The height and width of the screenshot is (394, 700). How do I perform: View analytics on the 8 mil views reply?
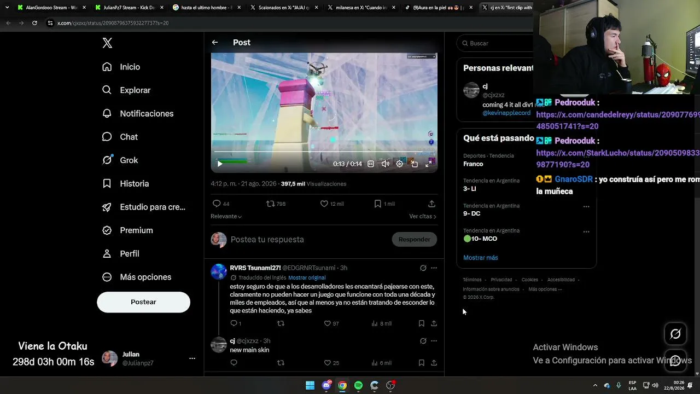tap(381, 323)
